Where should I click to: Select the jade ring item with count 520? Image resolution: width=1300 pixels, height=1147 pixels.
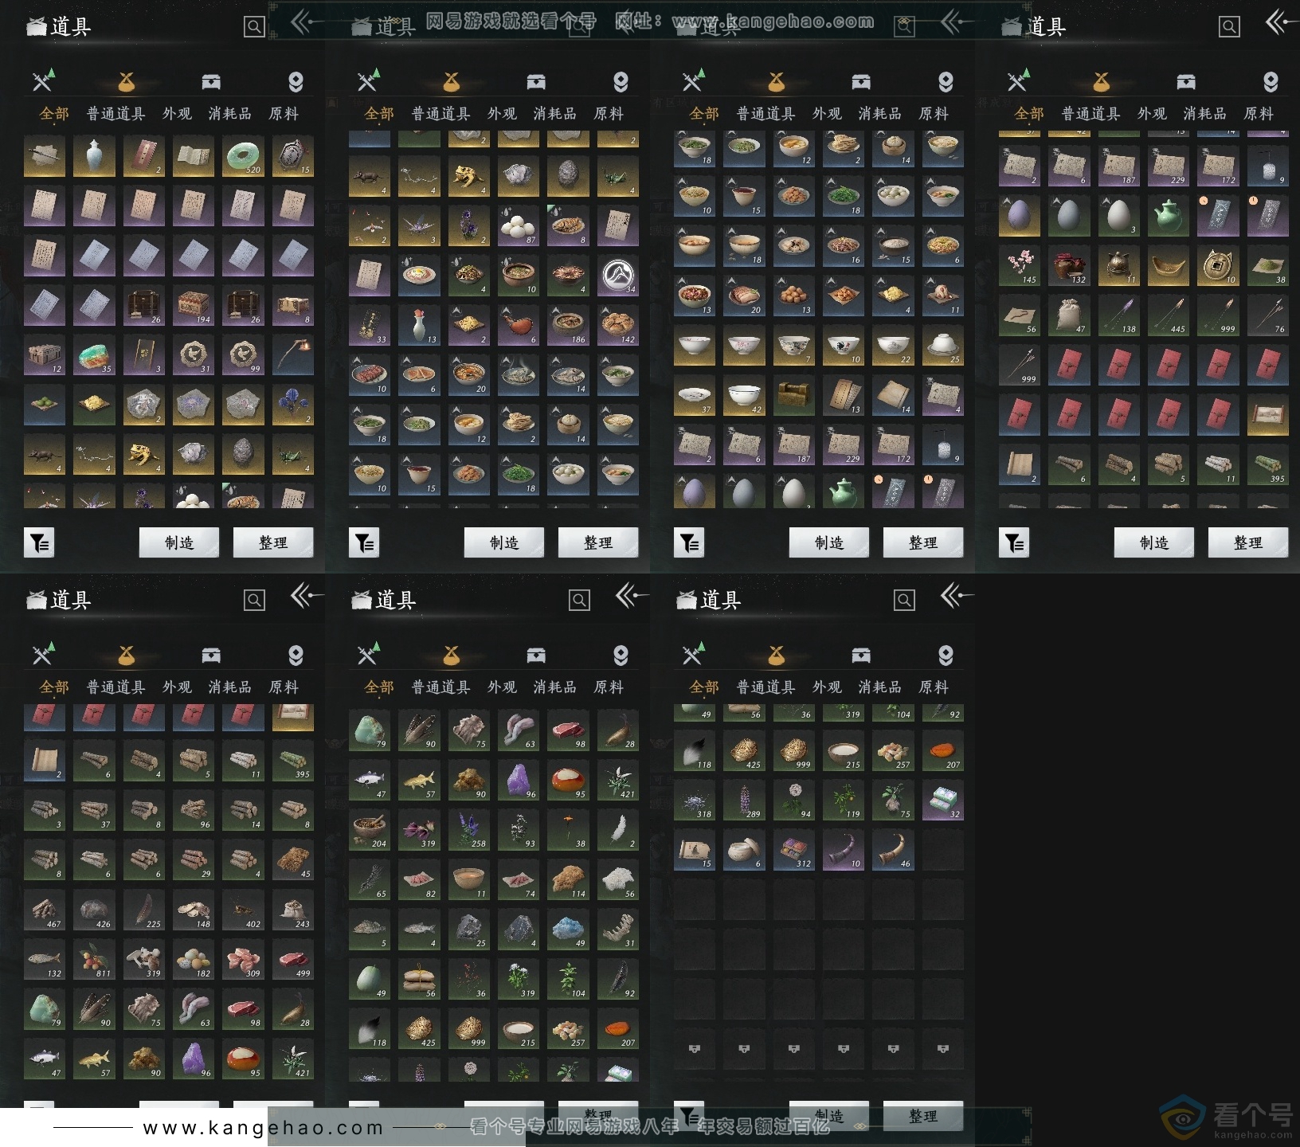[x=243, y=157]
